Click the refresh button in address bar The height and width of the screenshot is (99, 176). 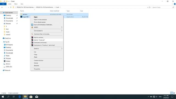150,7
